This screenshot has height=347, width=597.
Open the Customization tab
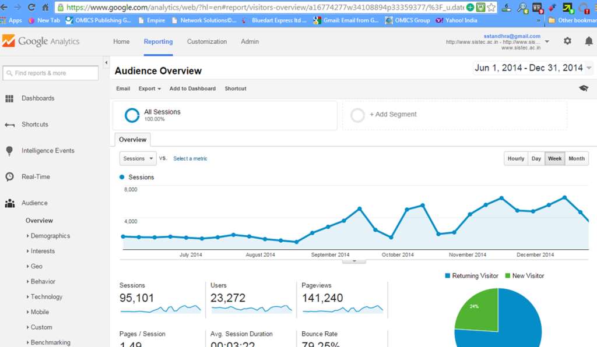[207, 42]
